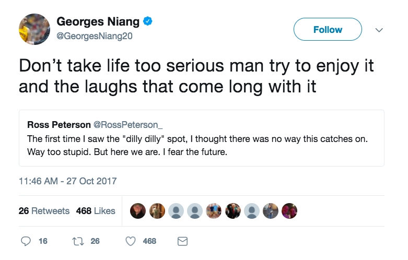Click the Georges Niang display name

(x=98, y=22)
